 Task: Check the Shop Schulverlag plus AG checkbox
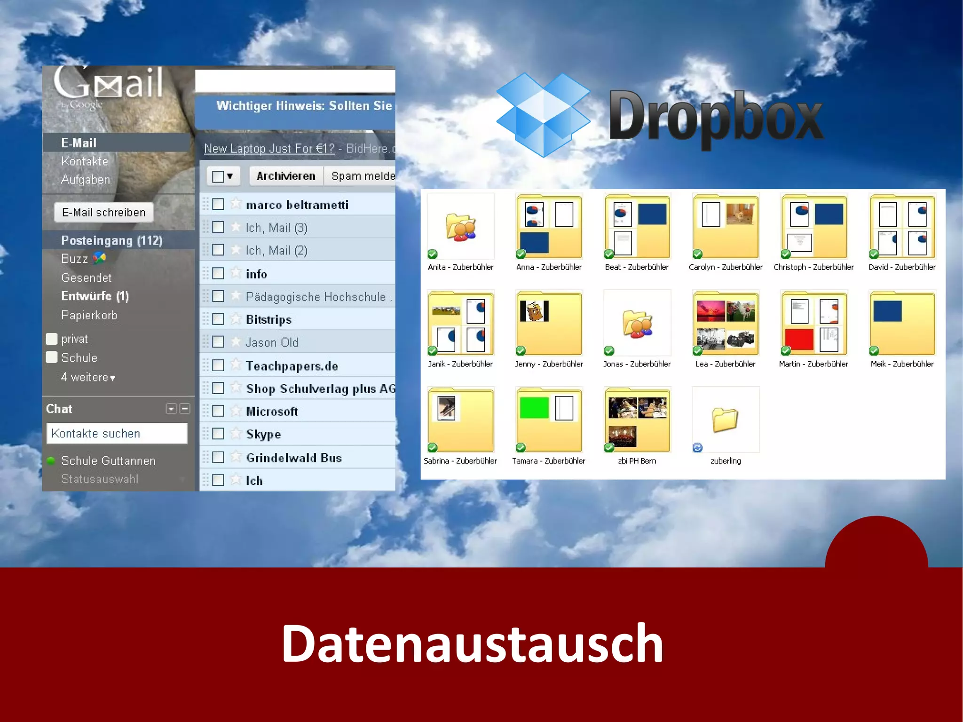(x=218, y=388)
